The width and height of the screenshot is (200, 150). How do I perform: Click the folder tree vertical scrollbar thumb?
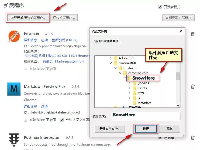click(x=178, y=76)
